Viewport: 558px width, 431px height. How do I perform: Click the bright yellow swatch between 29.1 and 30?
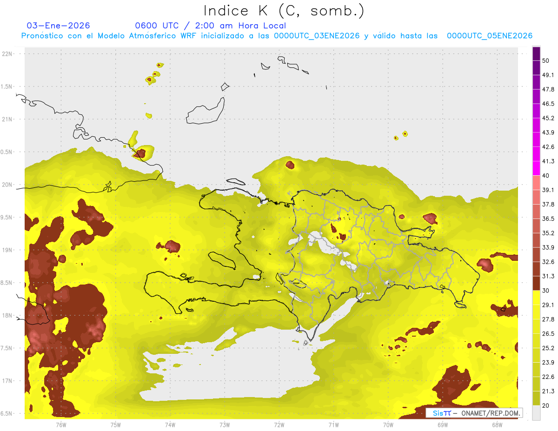coord(536,298)
